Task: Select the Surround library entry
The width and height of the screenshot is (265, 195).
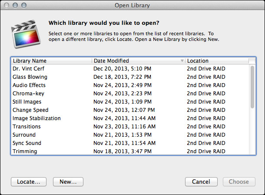Action: 130,135
